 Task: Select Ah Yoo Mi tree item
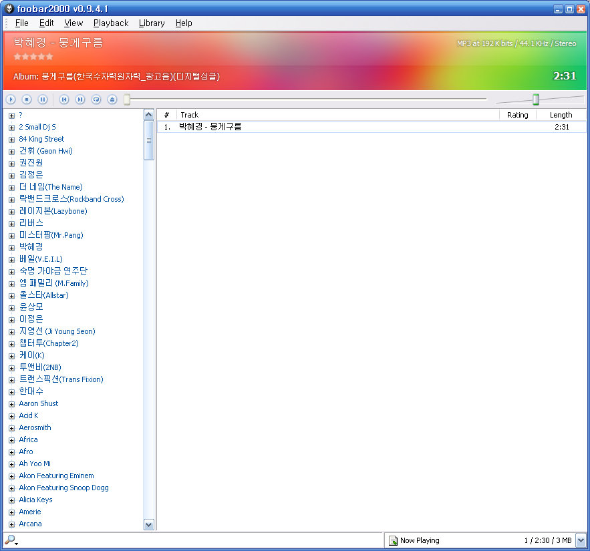tap(35, 464)
